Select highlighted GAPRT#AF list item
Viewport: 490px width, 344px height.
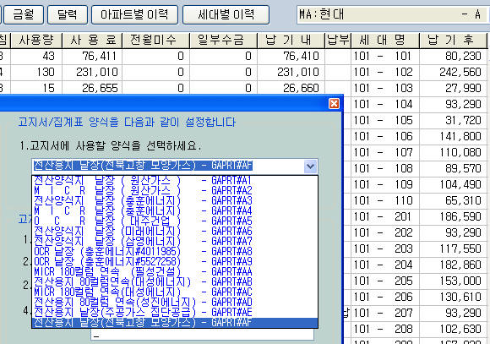[x=175, y=322]
